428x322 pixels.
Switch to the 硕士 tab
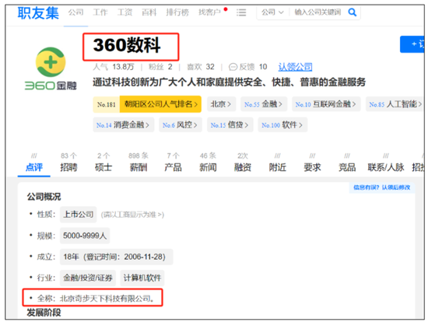103,163
